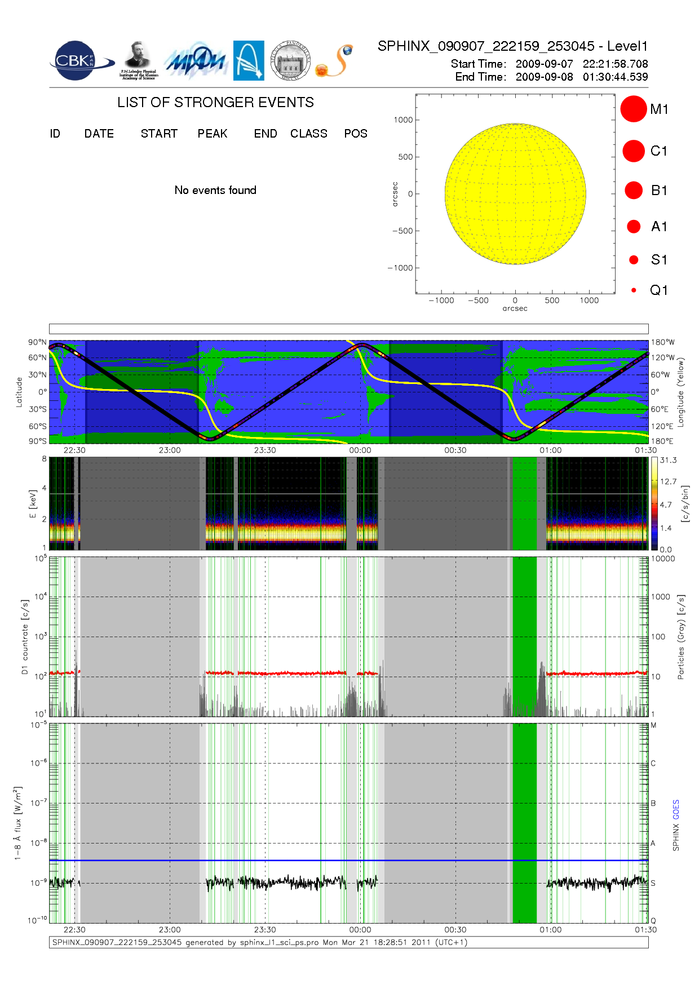699x989 pixels.
Task: Click the LIST OF STRONGER EVENTS heading
Action: (215, 102)
